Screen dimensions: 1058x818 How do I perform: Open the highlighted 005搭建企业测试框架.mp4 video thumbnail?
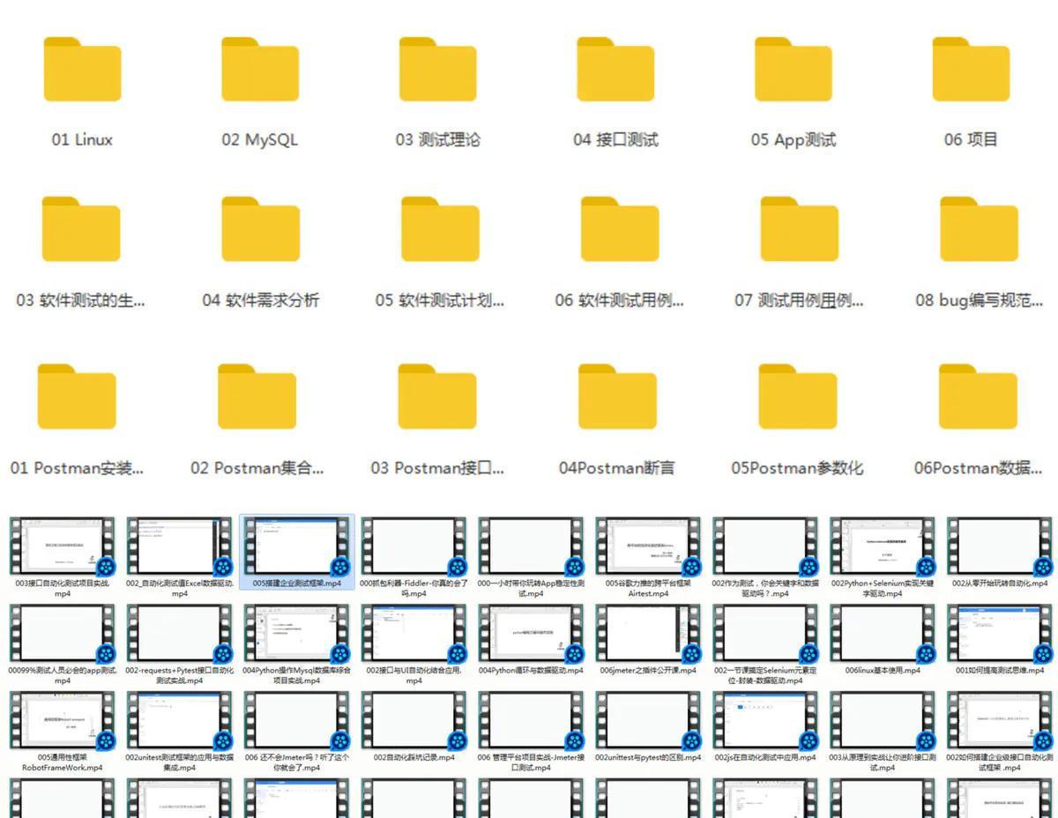[x=297, y=546]
